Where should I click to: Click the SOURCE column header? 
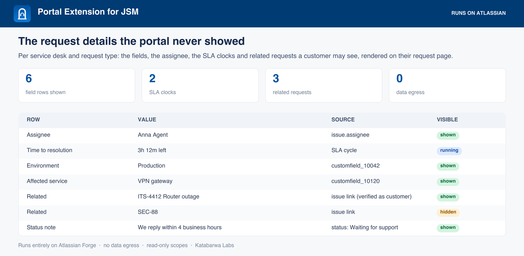[x=343, y=120]
